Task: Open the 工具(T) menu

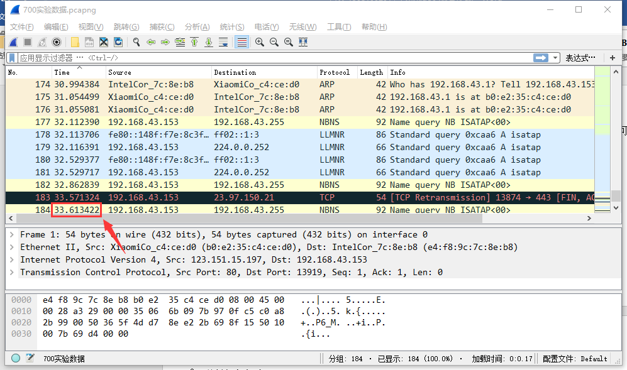Action: point(339,27)
